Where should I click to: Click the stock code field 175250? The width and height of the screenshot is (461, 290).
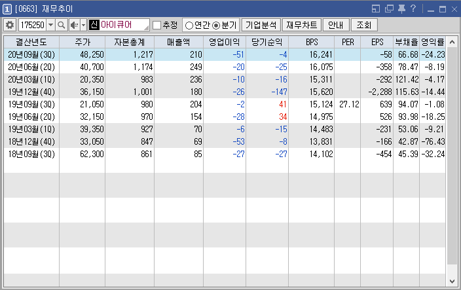tap(32, 25)
